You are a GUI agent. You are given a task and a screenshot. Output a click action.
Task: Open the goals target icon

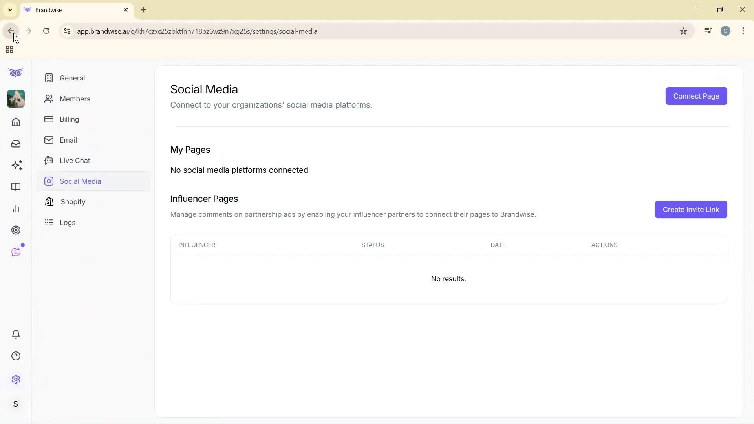point(16,230)
